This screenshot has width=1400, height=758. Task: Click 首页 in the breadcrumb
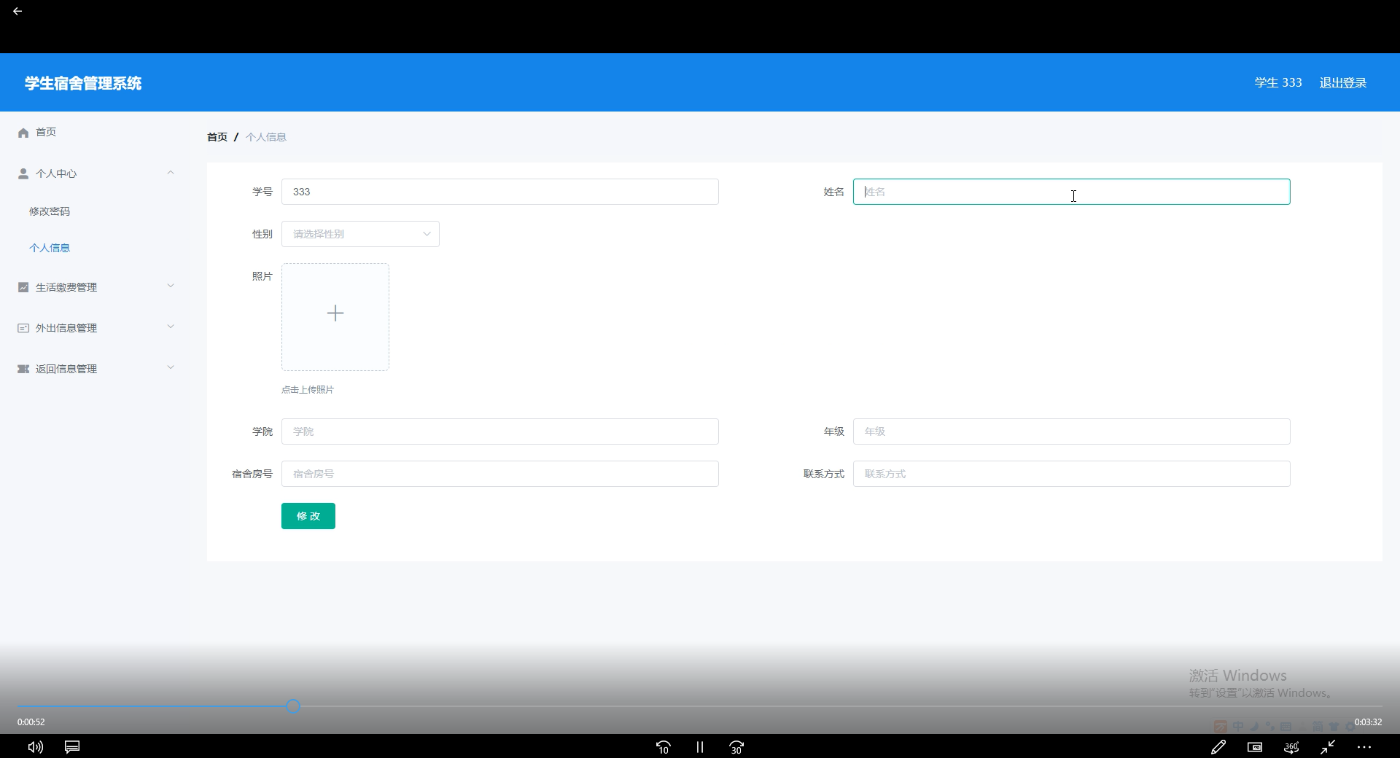217,137
